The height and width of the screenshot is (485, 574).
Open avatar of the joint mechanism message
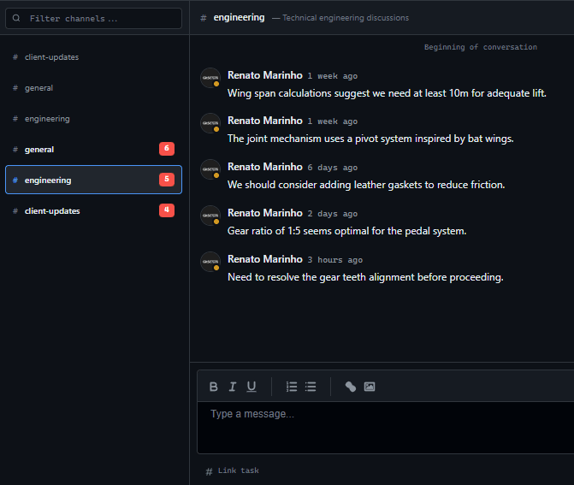[210, 123]
